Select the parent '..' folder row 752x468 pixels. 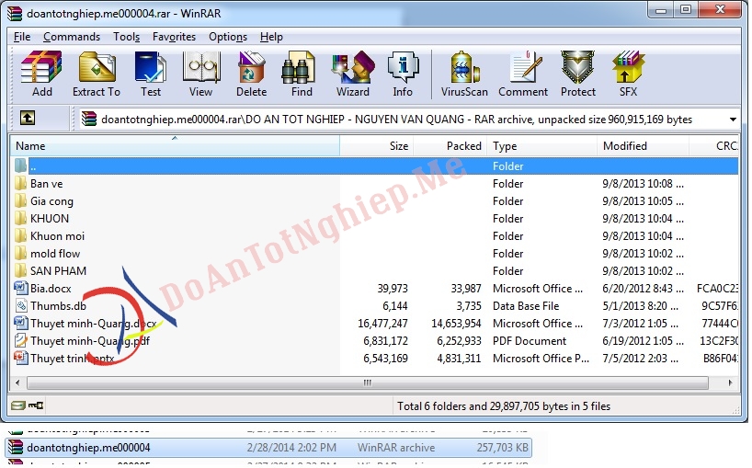coord(374,166)
